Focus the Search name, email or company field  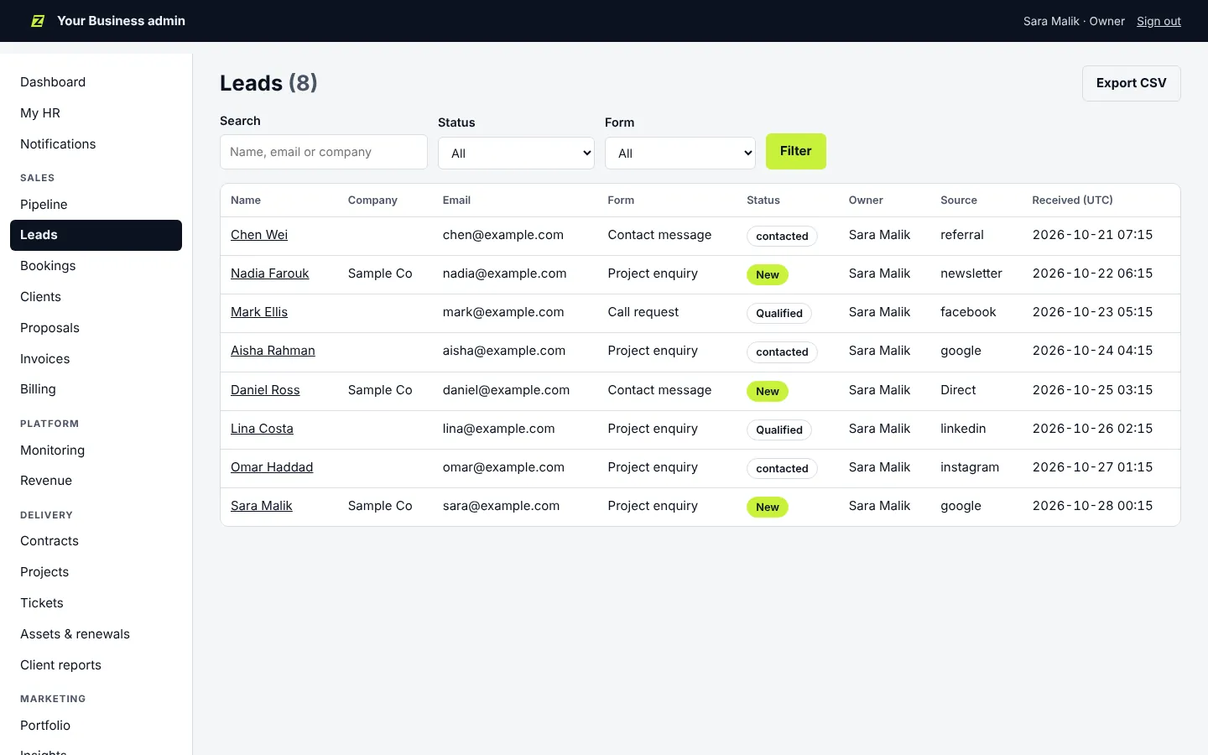coord(323,152)
